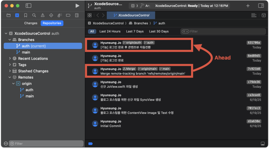Click the origin/main tag label

pos(148,69)
